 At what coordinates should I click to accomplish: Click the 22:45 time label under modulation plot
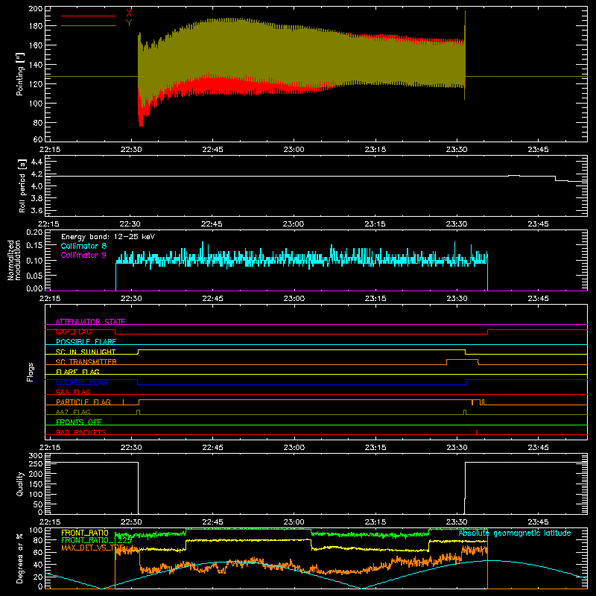pyautogui.click(x=212, y=299)
